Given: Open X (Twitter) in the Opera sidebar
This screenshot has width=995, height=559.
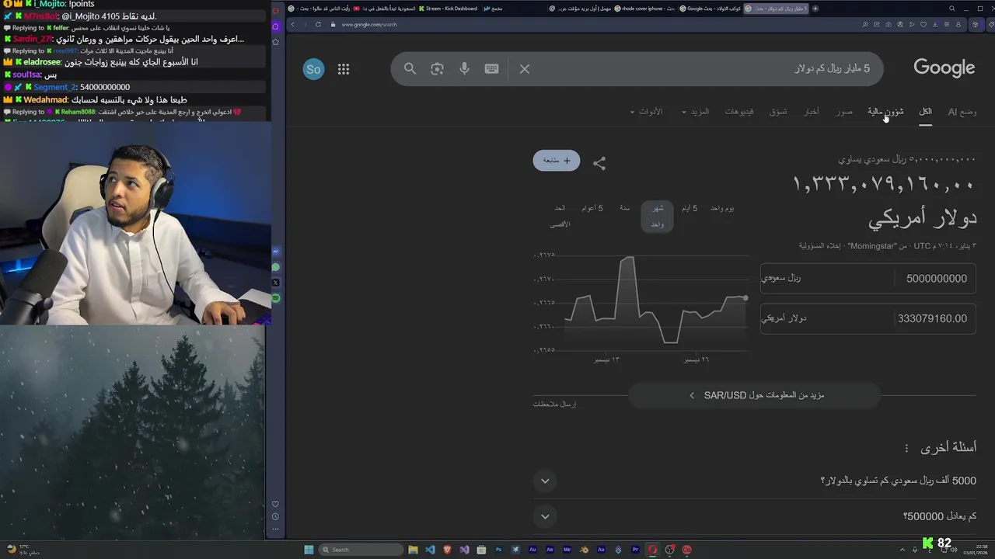Looking at the screenshot, I should (276, 283).
